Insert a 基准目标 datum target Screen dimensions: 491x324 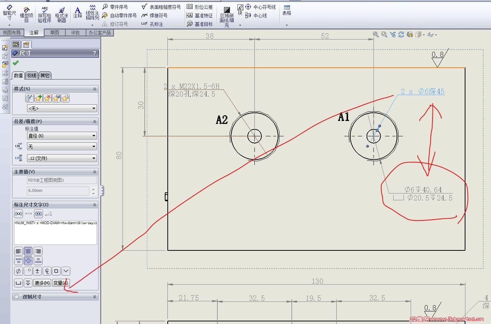200,24
